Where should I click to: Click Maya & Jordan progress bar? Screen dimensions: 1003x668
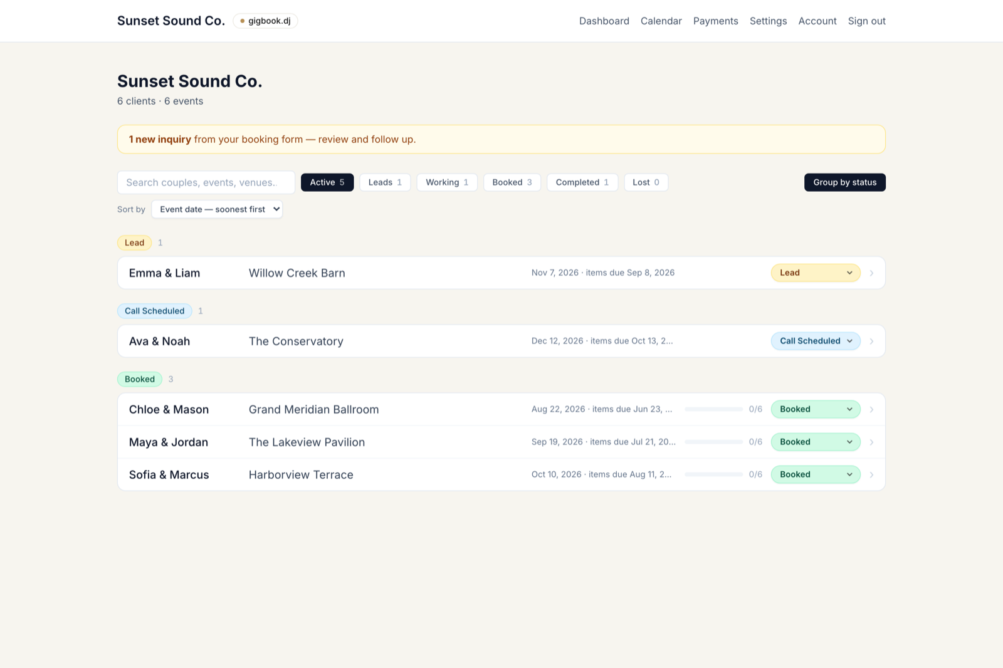pos(714,442)
